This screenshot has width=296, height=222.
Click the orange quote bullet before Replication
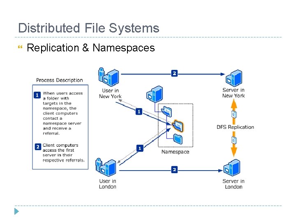pyautogui.click(x=20, y=47)
